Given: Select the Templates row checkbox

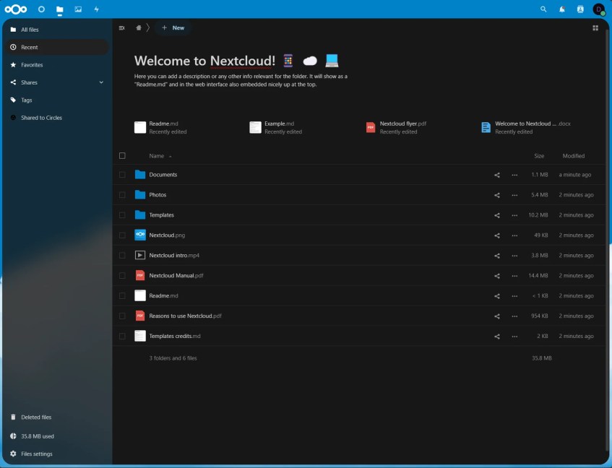Looking at the screenshot, I should tap(122, 215).
